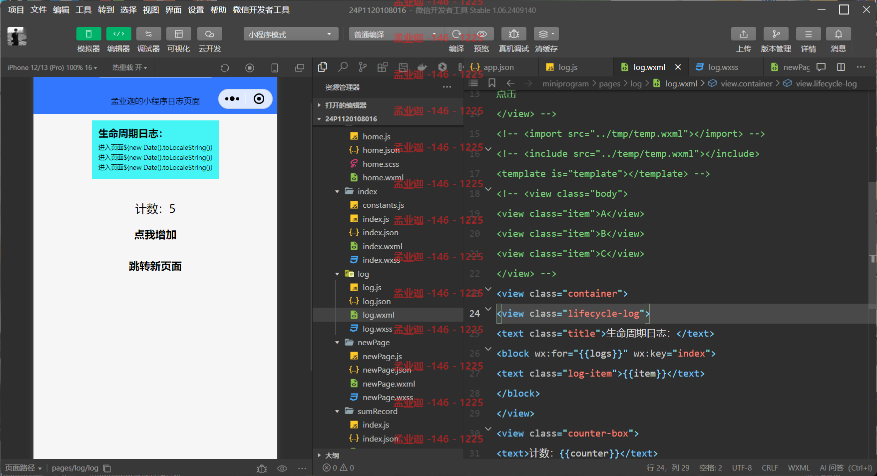
Task: Split the editor layout icon
Action: [841, 67]
